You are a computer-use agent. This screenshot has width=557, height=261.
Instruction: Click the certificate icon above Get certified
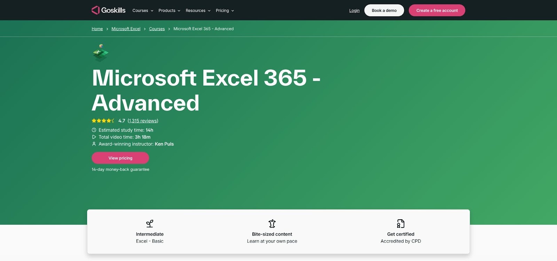click(401, 223)
